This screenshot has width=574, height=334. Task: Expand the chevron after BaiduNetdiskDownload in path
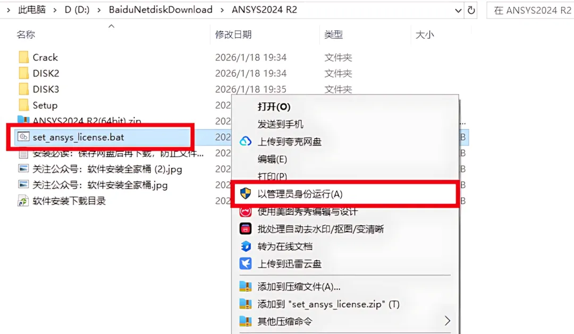pyautogui.click(x=222, y=10)
